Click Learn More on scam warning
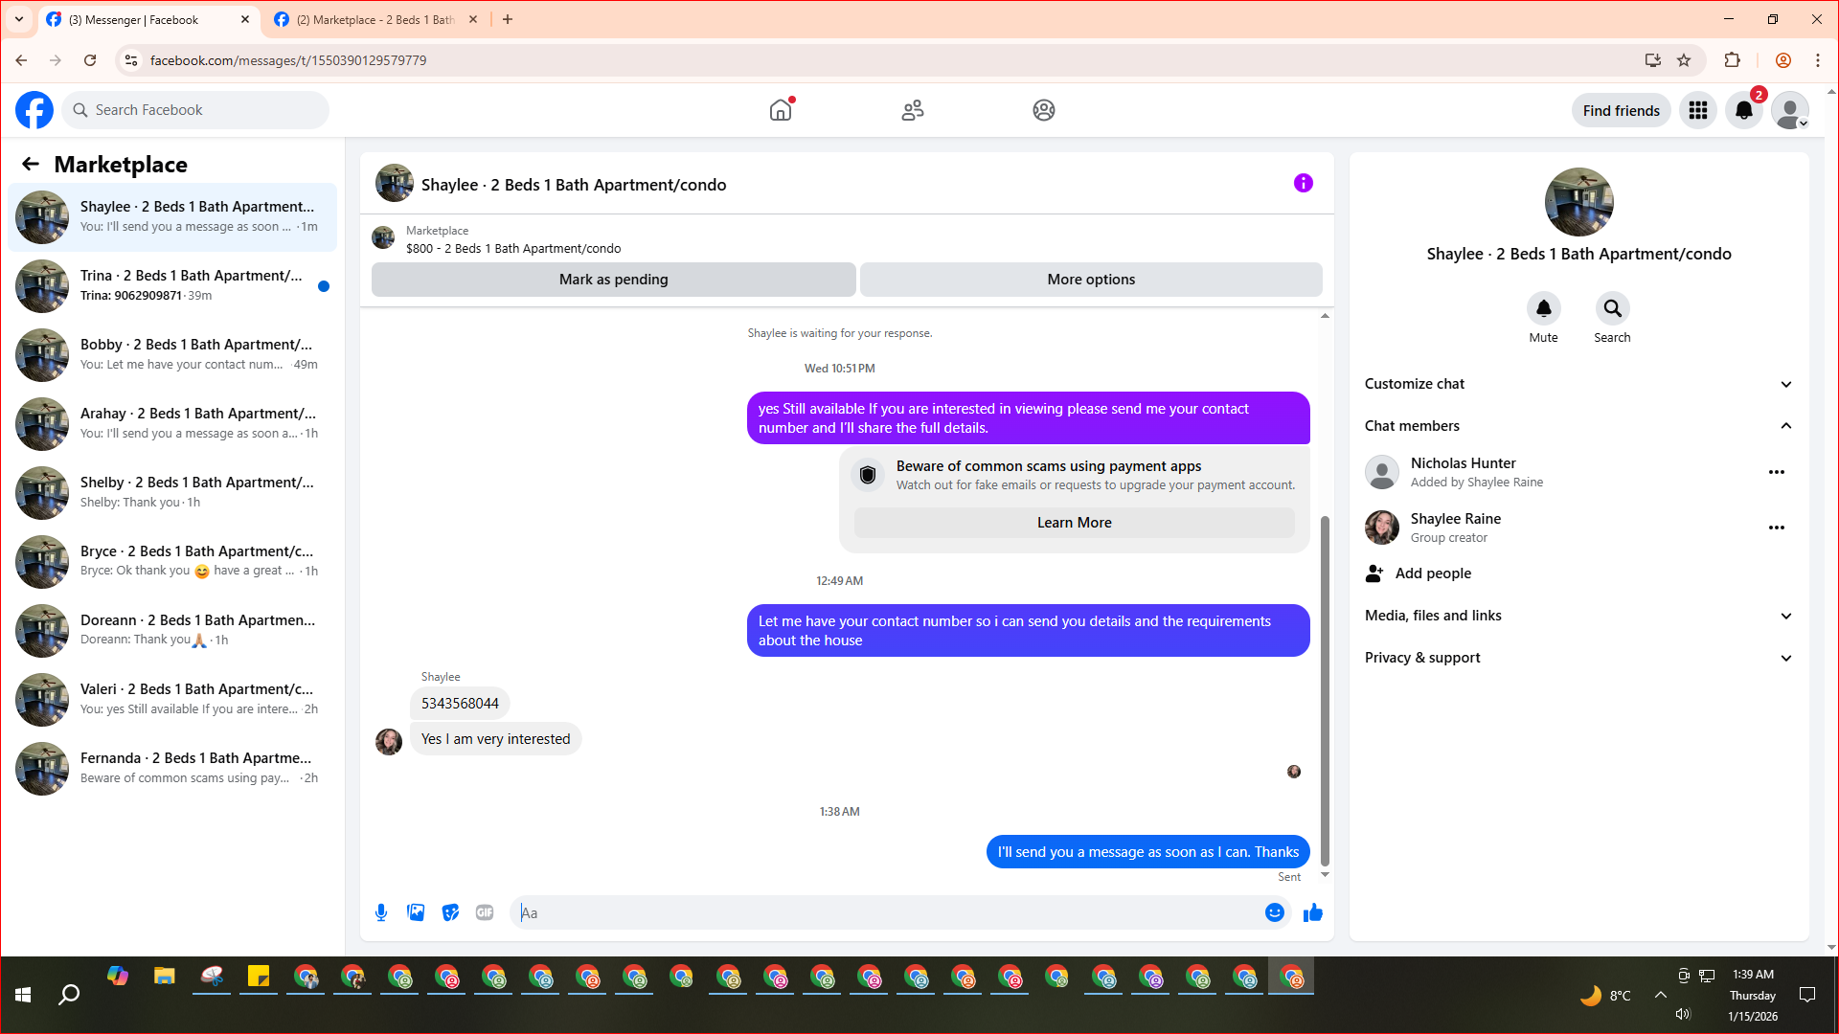 pos(1074,523)
